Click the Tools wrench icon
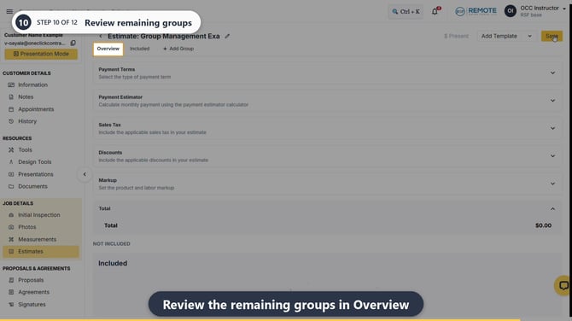The image size is (572, 321). 11,150
